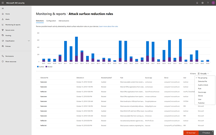The height and width of the screenshot is (135, 216).
Task: Open Hunting in the sidebar
Action: click(x=8, y=35)
